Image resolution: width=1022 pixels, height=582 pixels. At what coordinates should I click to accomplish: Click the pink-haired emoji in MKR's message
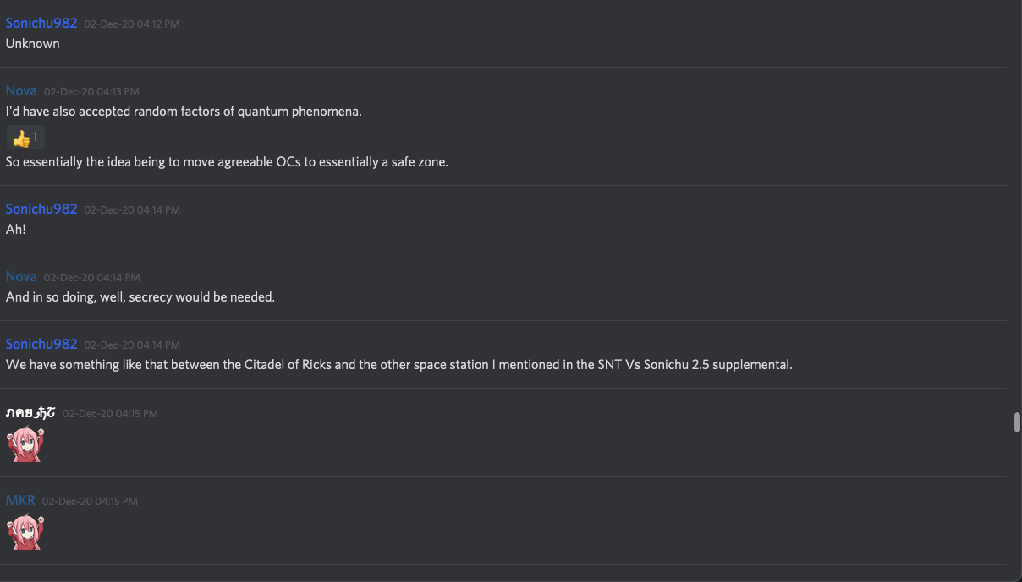tap(25, 532)
